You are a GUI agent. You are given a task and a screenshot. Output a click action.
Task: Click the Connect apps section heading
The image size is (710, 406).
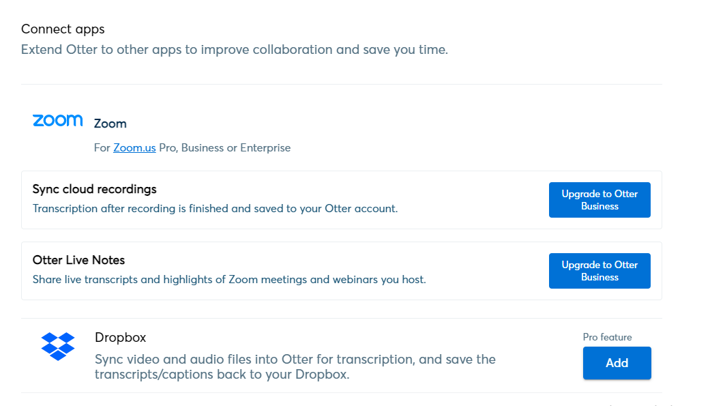click(63, 29)
